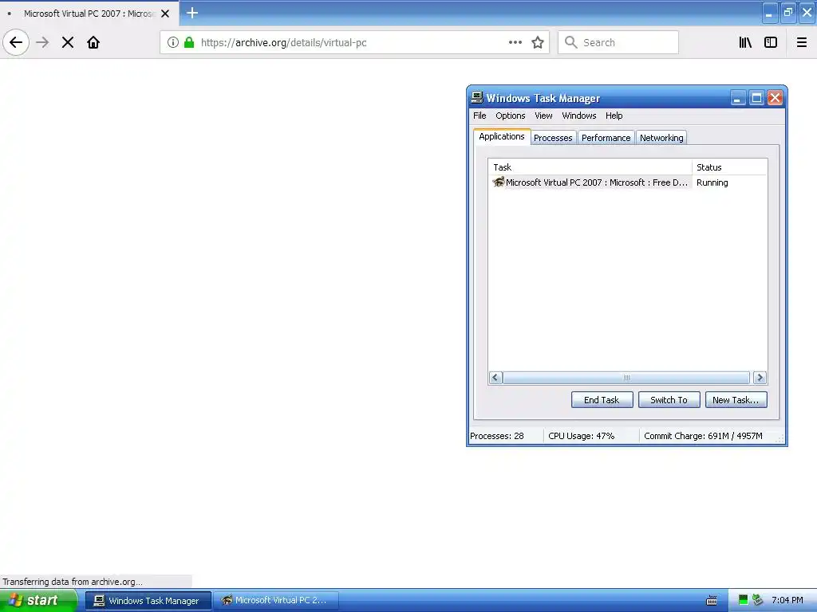Restore down the Firefox window

click(x=787, y=13)
